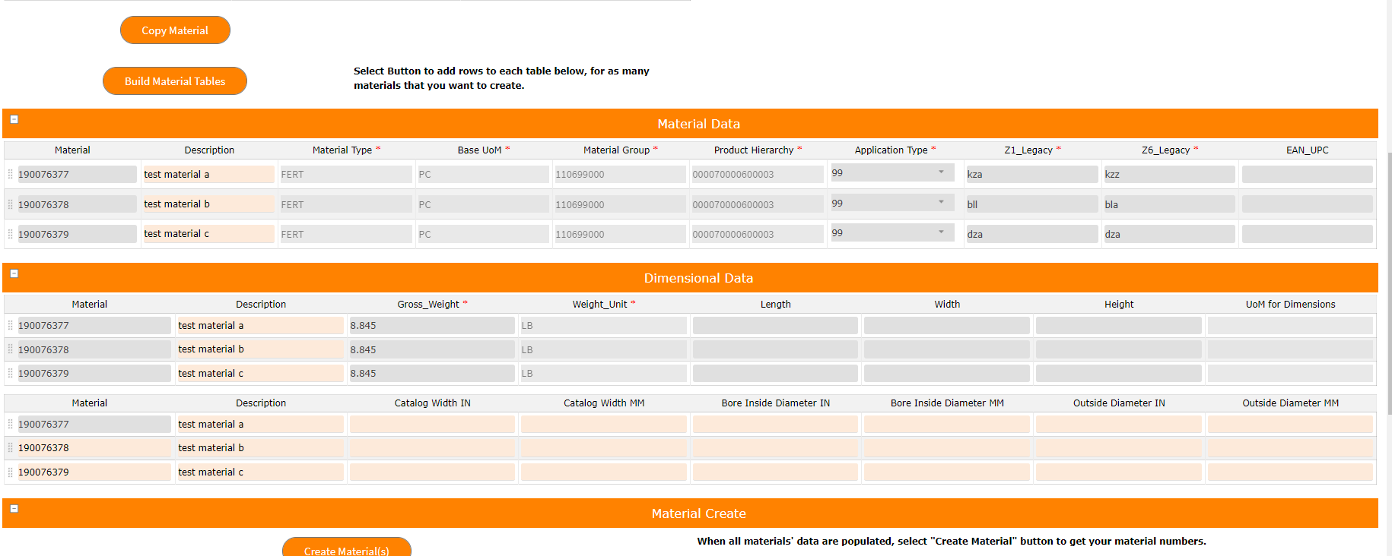Click Product Hierarchy value for material 190076378
Screen dimensions: 1392x556
(757, 204)
